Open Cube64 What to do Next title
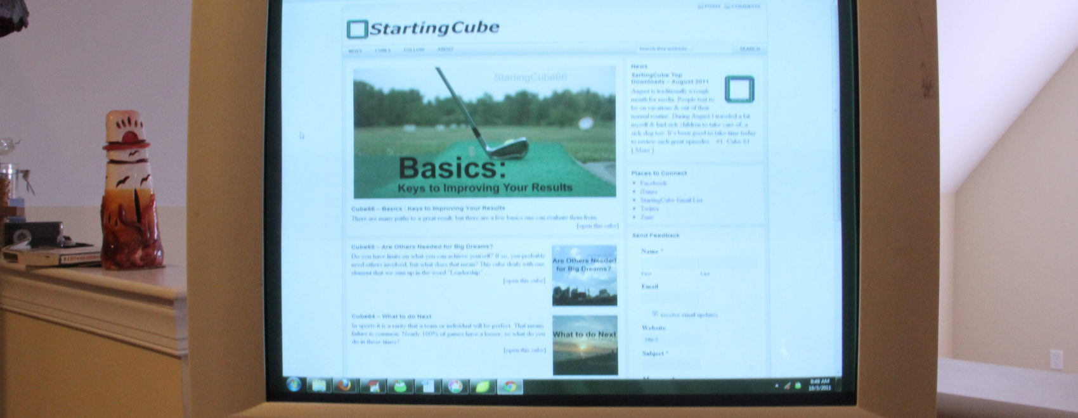This screenshot has width=1078, height=418. pos(391,316)
